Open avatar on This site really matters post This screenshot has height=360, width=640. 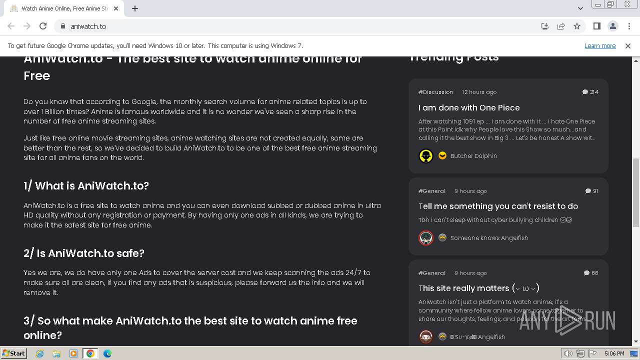pyautogui.click(x=426, y=337)
